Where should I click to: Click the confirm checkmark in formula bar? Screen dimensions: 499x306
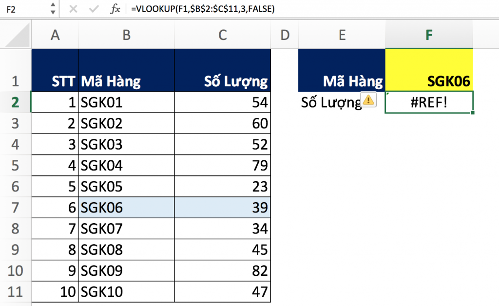click(94, 9)
